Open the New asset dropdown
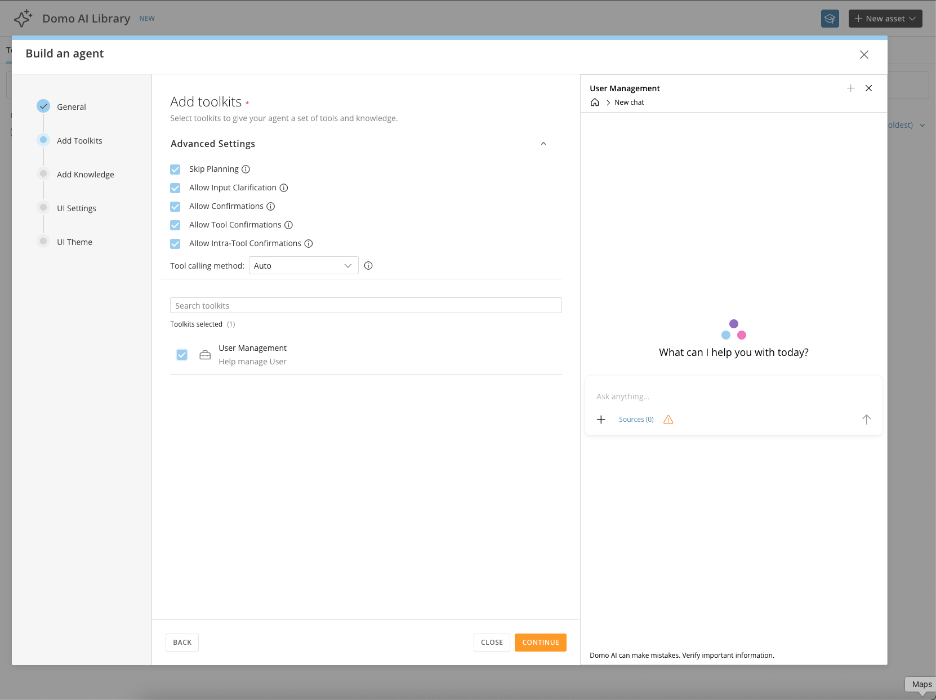The image size is (936, 700). tap(885, 19)
